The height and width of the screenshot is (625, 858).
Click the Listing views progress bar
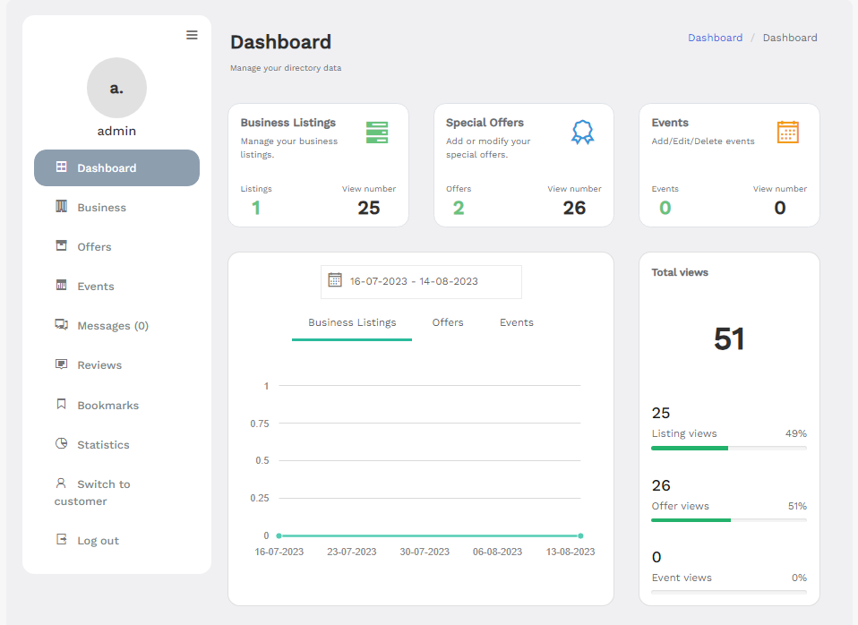729,449
